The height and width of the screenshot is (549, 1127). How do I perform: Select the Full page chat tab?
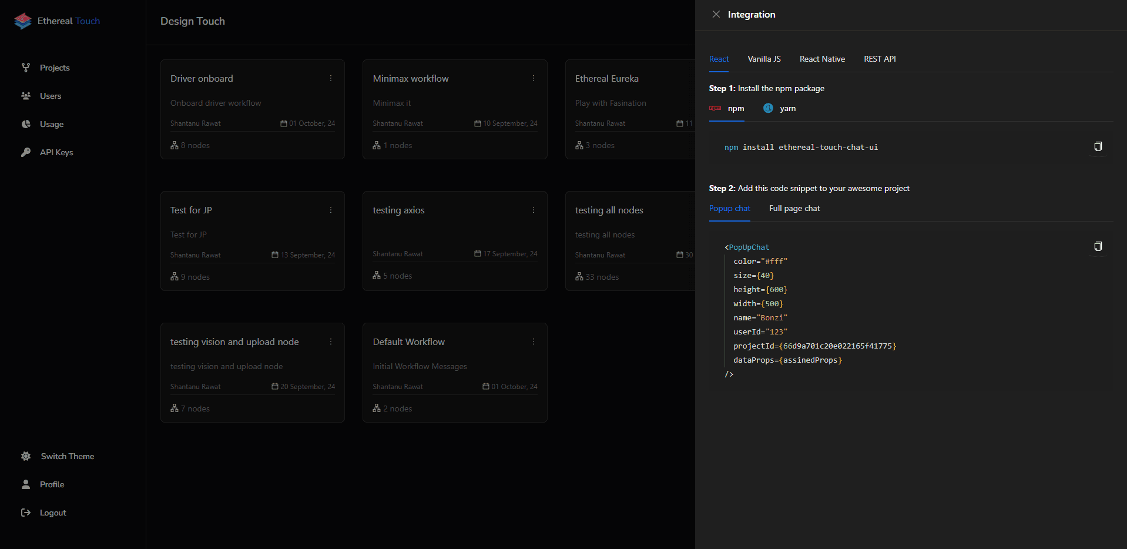pos(794,208)
